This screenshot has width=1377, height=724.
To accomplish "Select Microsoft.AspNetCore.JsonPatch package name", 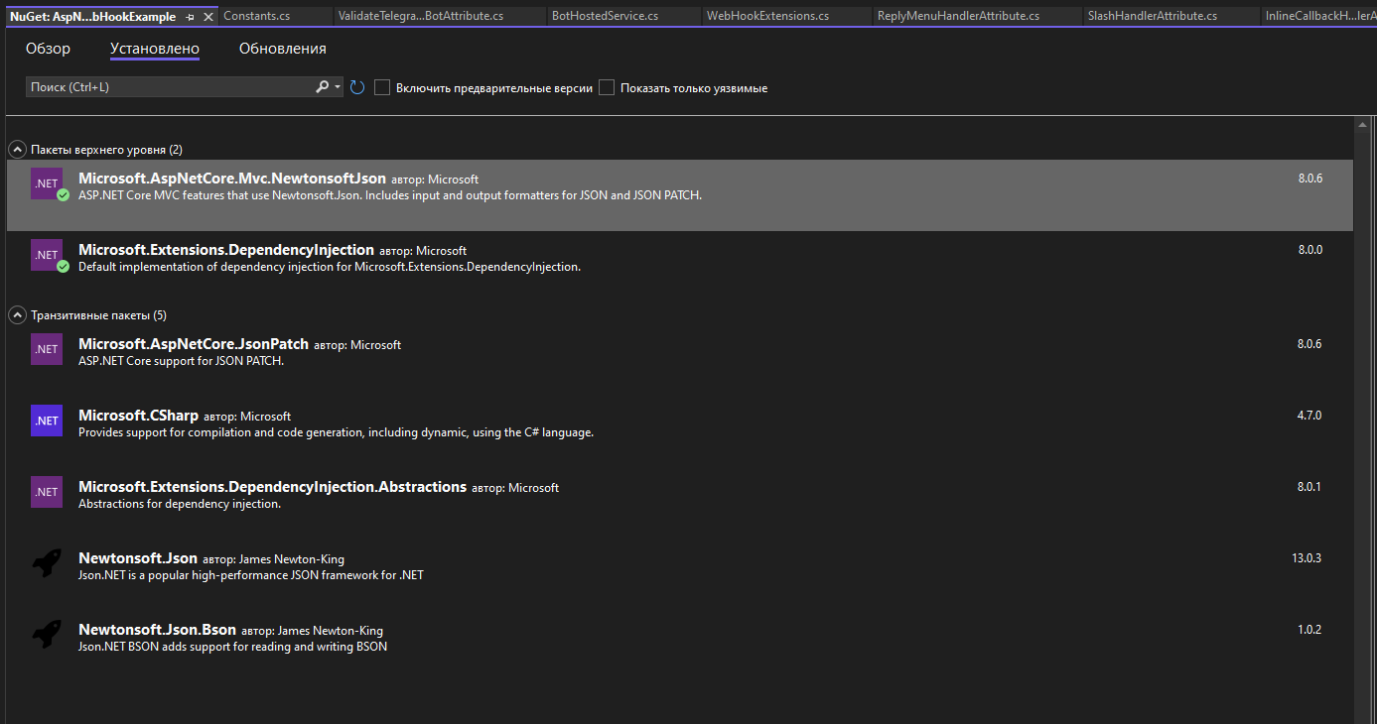I will click(x=194, y=344).
